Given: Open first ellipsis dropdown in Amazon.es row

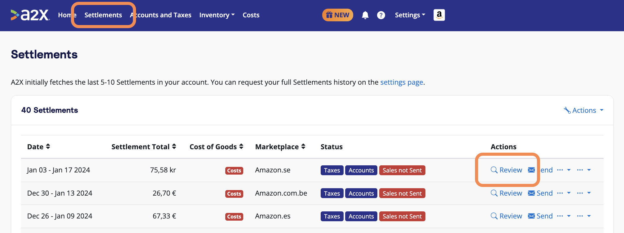Looking at the screenshot, I should (564, 216).
